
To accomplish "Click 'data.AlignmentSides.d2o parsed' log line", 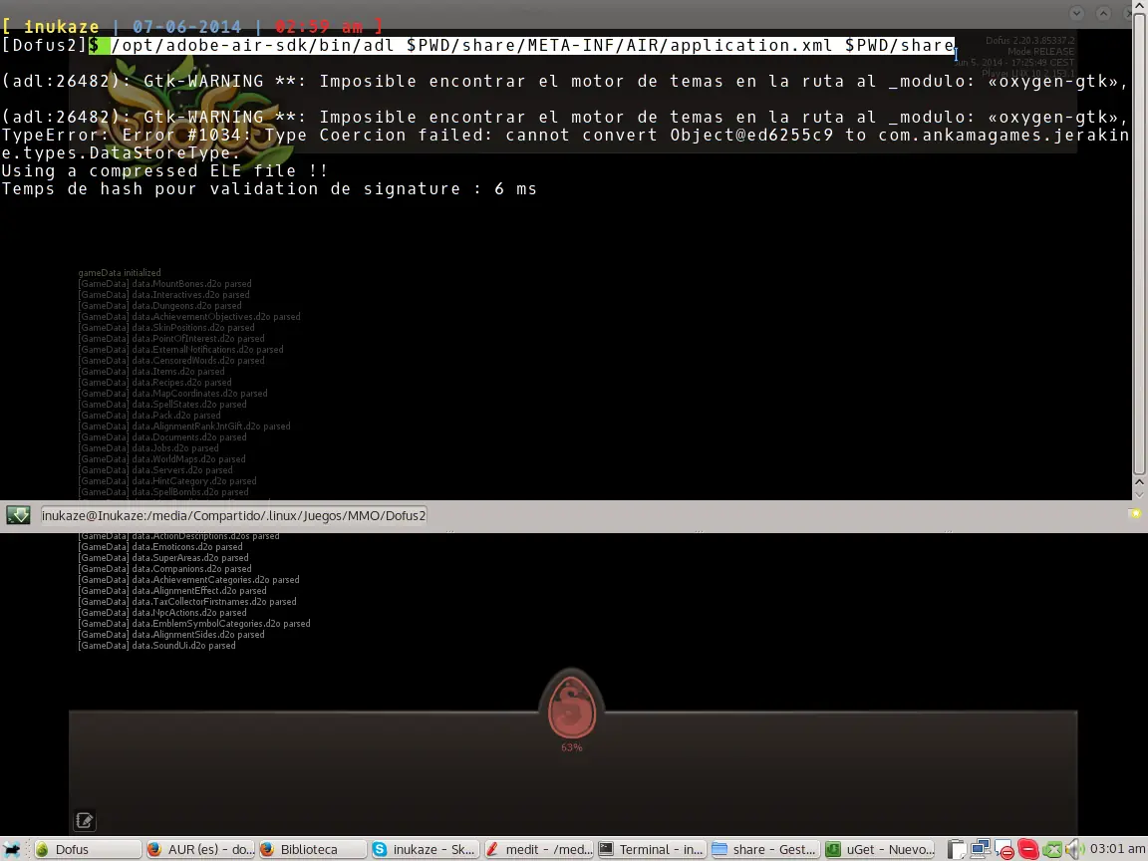I will 171,635.
